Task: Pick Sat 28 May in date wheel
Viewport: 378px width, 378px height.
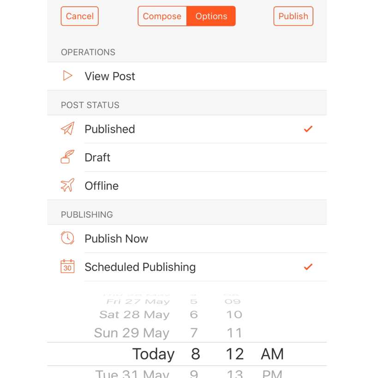Action: click(x=134, y=315)
